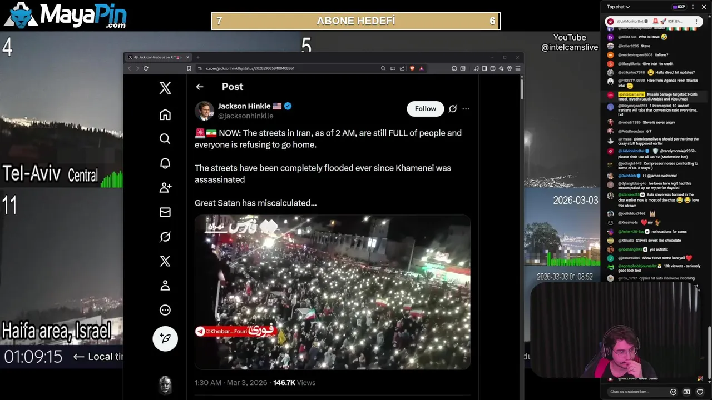Open the browser hamburger menu
This screenshot has height=400, width=712.
(x=518, y=68)
